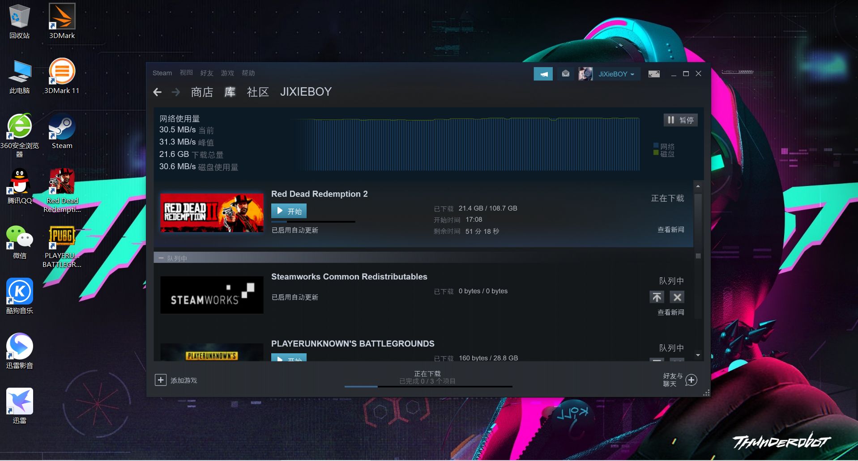Open the 360安全浏览器 desktop shortcut
The width and height of the screenshot is (858, 461).
click(x=19, y=135)
